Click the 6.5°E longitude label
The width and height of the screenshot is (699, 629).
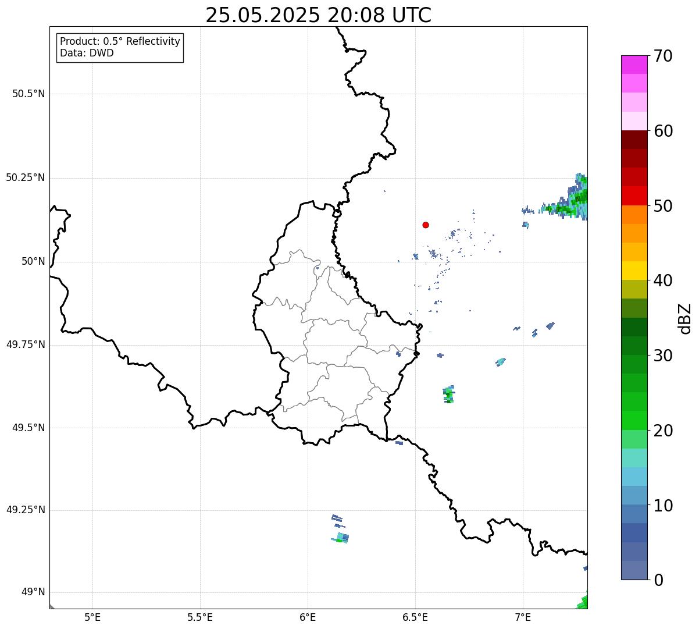coord(415,617)
